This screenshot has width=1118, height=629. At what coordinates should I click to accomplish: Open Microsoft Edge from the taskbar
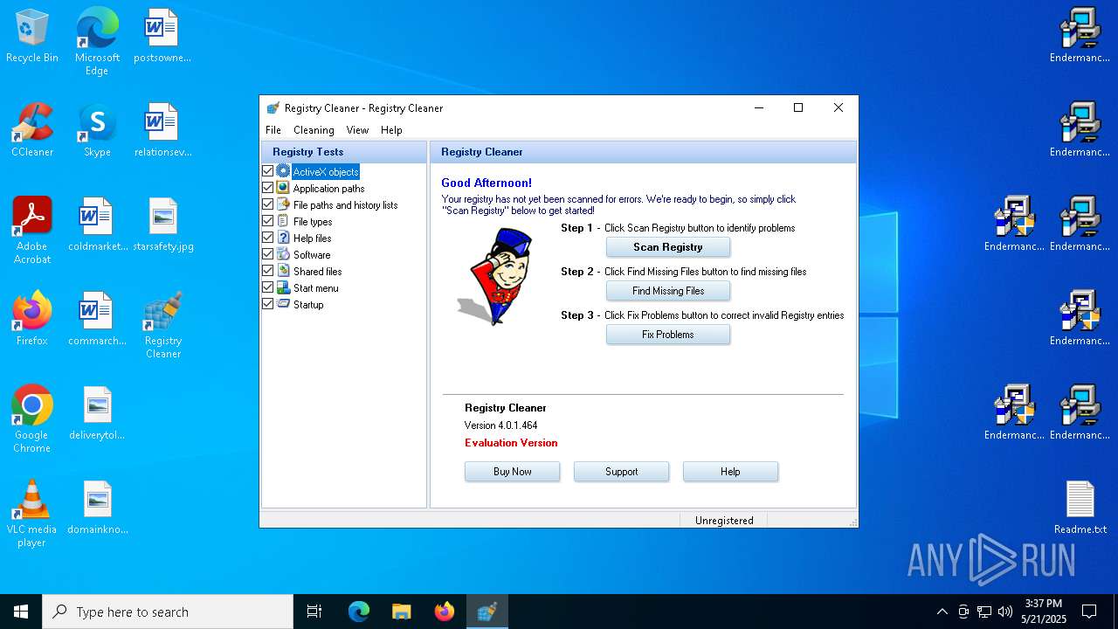pyautogui.click(x=359, y=612)
